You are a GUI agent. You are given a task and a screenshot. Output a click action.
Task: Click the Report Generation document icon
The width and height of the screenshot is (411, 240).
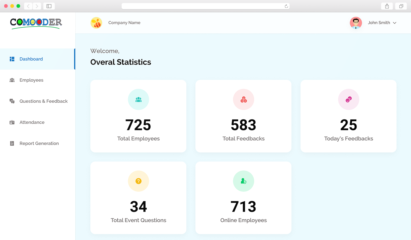point(12,143)
